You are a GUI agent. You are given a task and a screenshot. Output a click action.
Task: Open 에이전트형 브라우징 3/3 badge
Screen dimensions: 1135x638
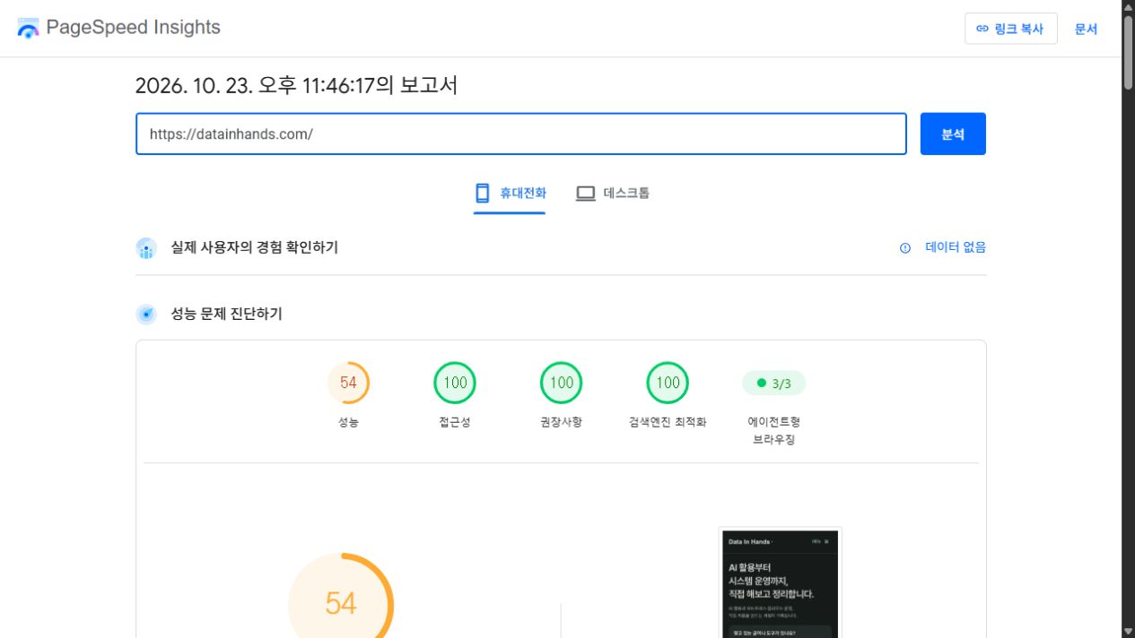pos(774,384)
